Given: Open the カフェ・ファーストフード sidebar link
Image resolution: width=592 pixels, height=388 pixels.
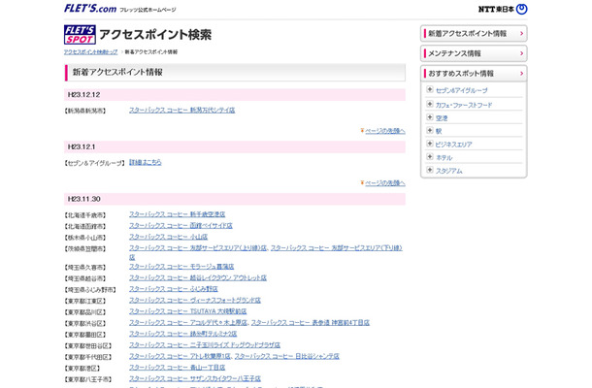Looking at the screenshot, I should coord(464,105).
